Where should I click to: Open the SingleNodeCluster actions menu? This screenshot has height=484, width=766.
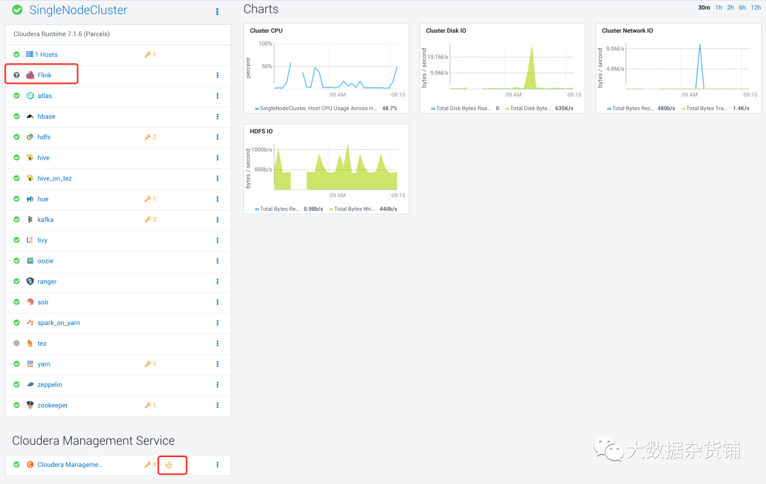point(218,11)
